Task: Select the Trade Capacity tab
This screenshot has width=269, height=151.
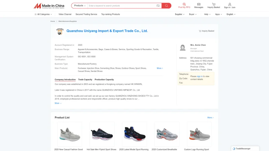Action: pyautogui.click(x=85, y=80)
